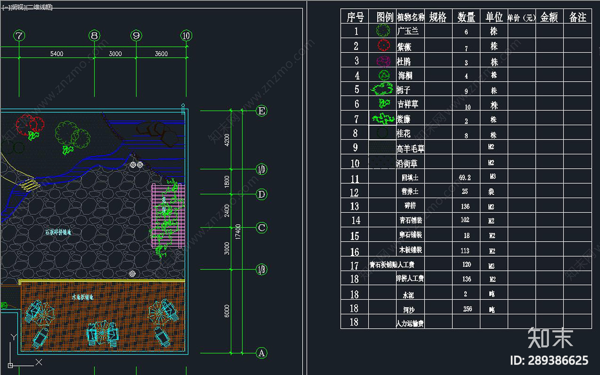The image size is (600, 375).
Task: Select the 1800 vertical dimension text
Action: [x=226, y=182]
